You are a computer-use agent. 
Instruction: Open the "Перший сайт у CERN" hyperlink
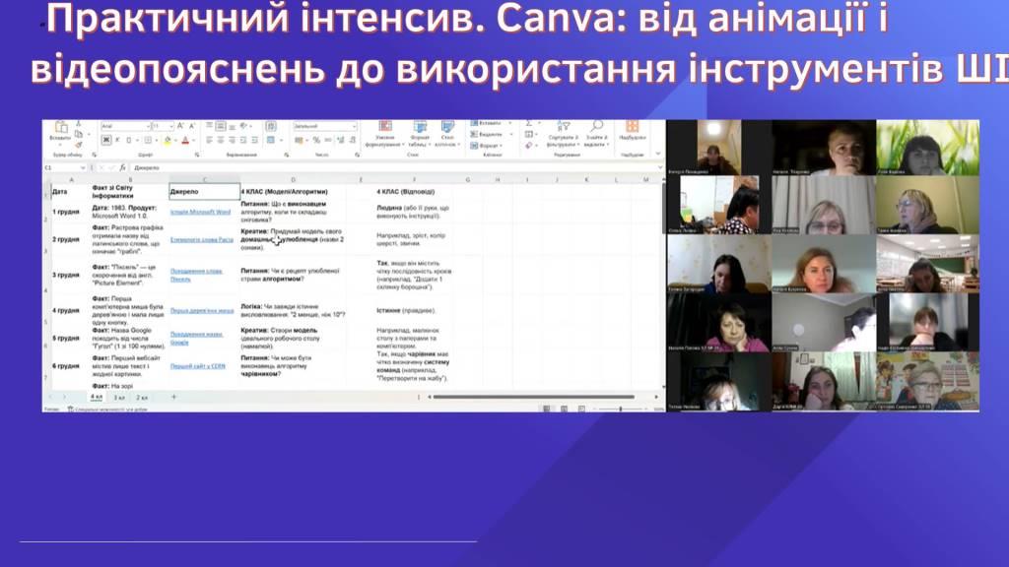[198, 366]
